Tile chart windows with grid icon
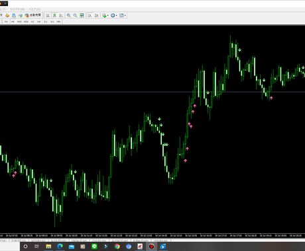 click(x=82, y=15)
